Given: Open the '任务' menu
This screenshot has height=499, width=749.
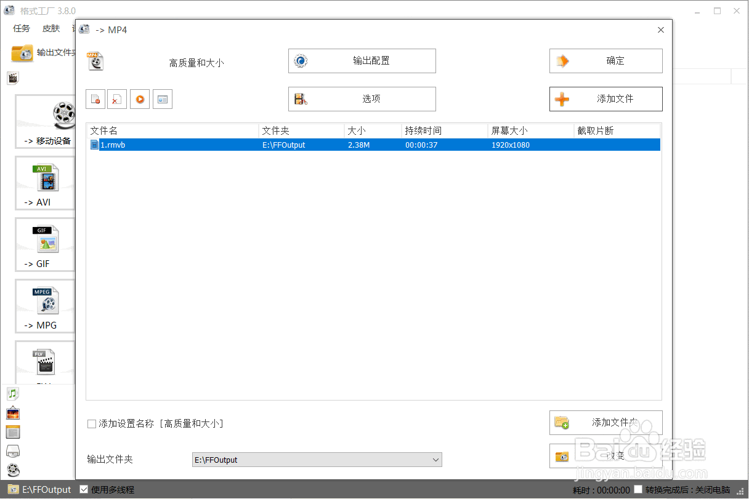Looking at the screenshot, I should (21, 28).
